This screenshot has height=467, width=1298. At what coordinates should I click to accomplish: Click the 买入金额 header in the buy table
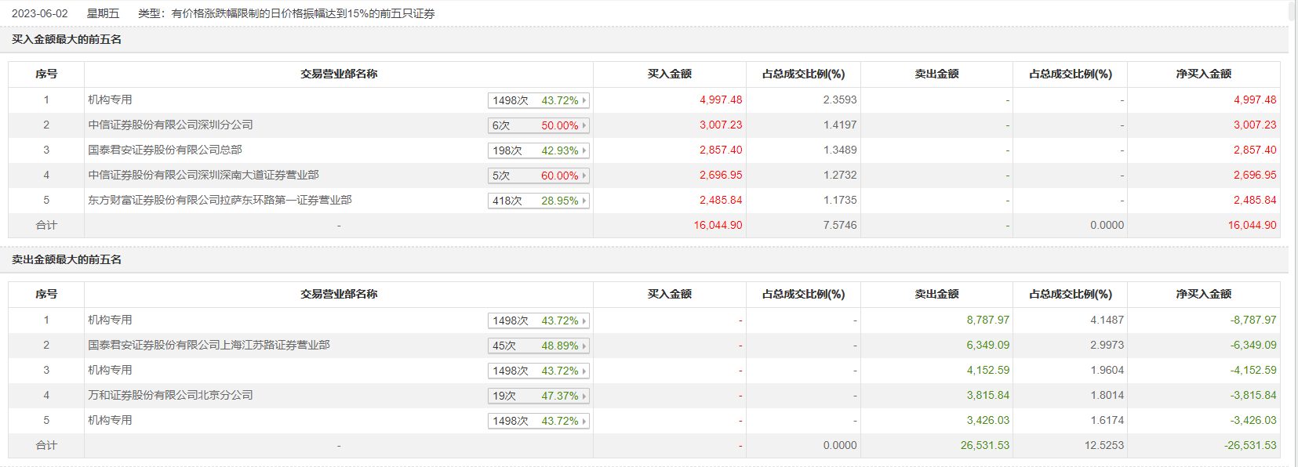(669, 74)
